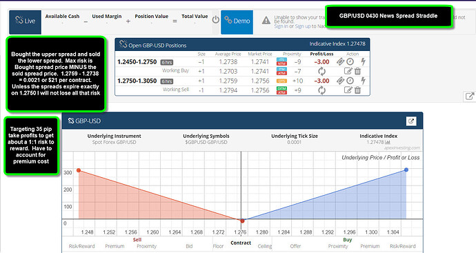
Task: Click the blue point on payoff chart
Action: point(406,170)
